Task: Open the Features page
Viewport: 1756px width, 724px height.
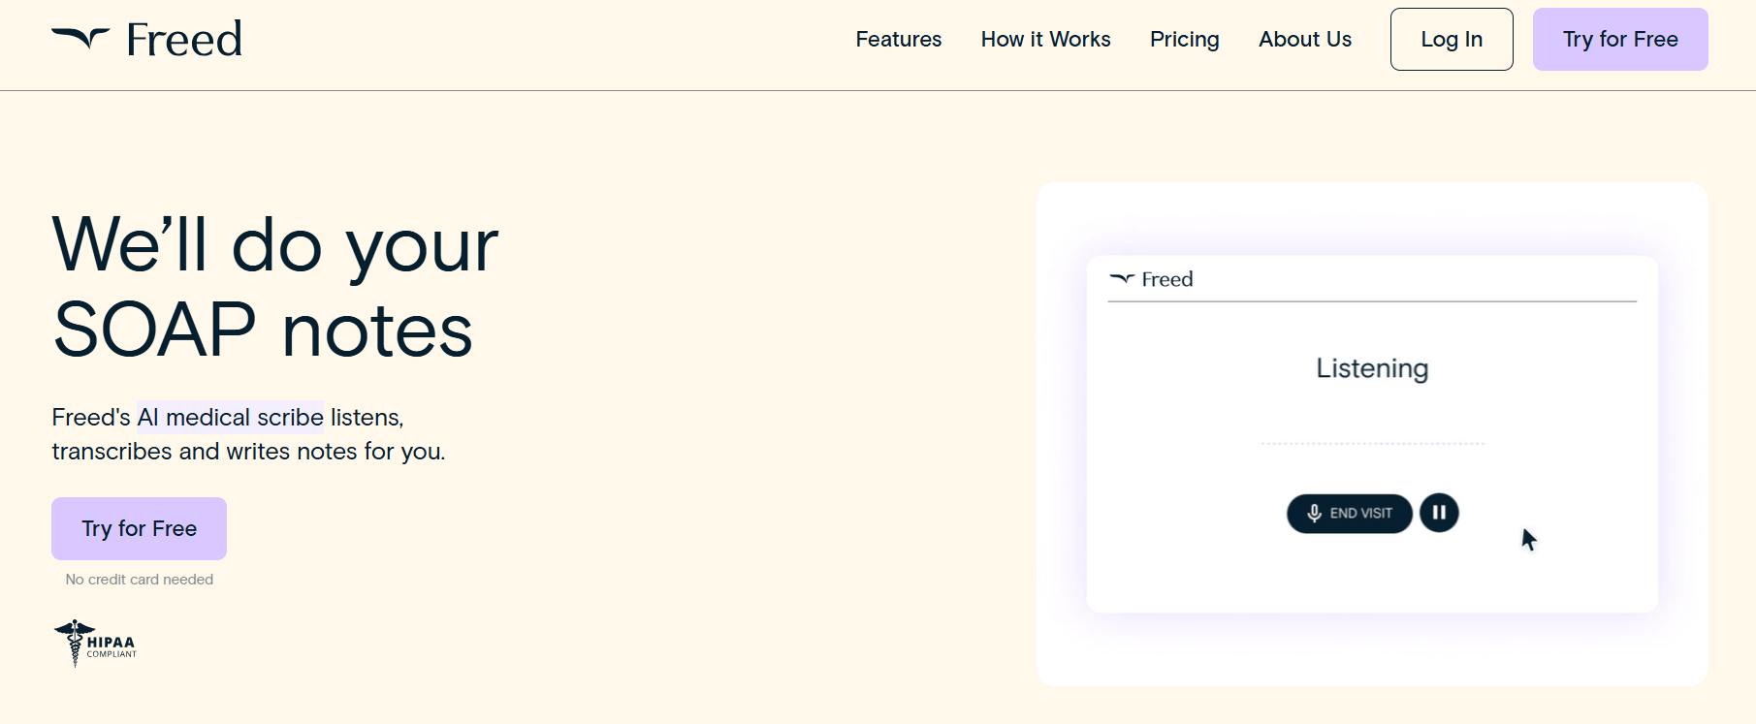Action: click(x=898, y=40)
